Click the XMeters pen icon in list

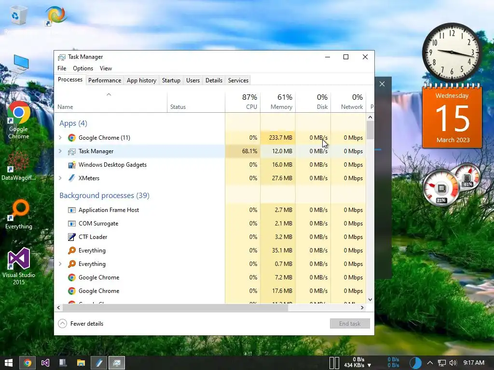click(72, 178)
